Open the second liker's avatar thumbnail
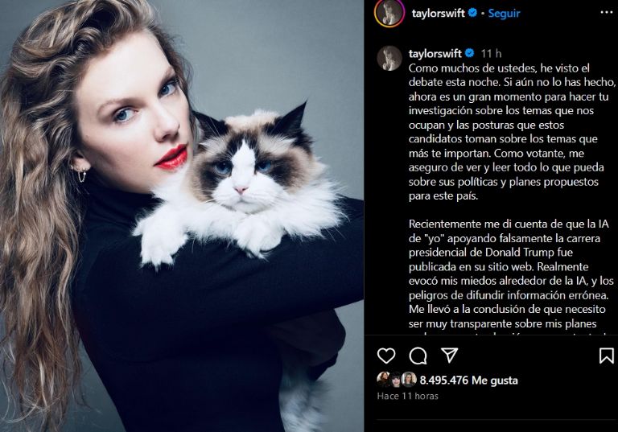This screenshot has width=618, height=432. [396, 380]
